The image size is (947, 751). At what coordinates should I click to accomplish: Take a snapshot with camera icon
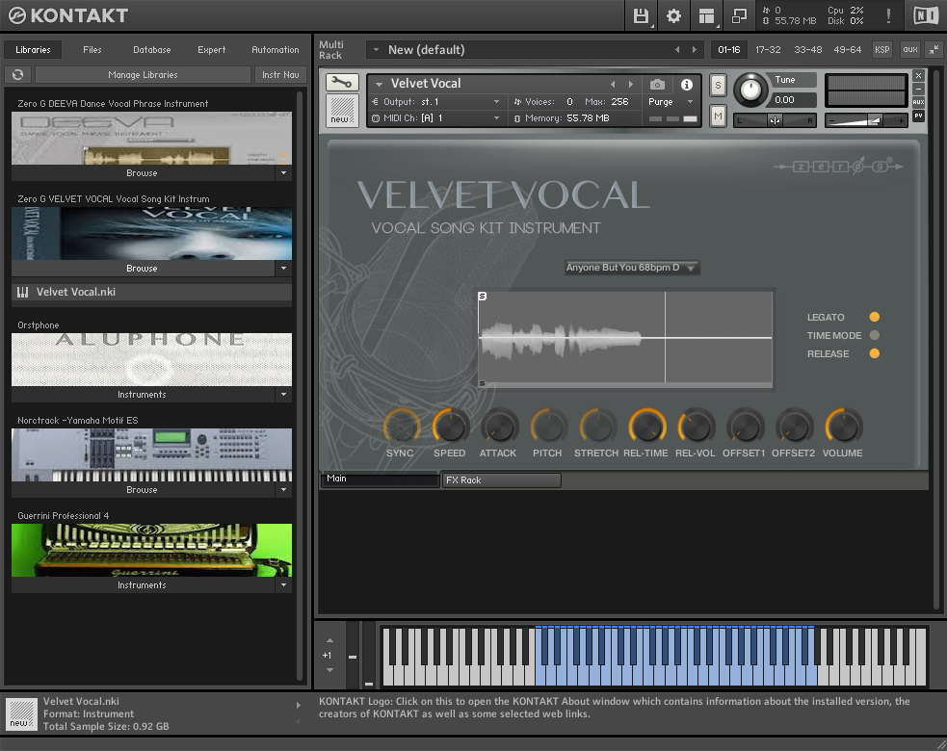(x=657, y=85)
